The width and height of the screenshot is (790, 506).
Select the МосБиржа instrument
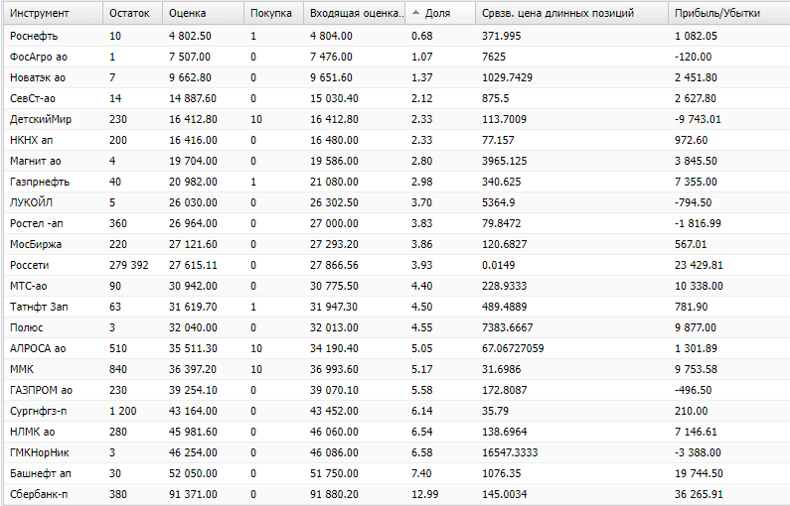[x=36, y=244]
